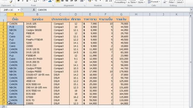Click the Insert Function fx icon
The width and height of the screenshot is (193, 108).
pos(34,10)
